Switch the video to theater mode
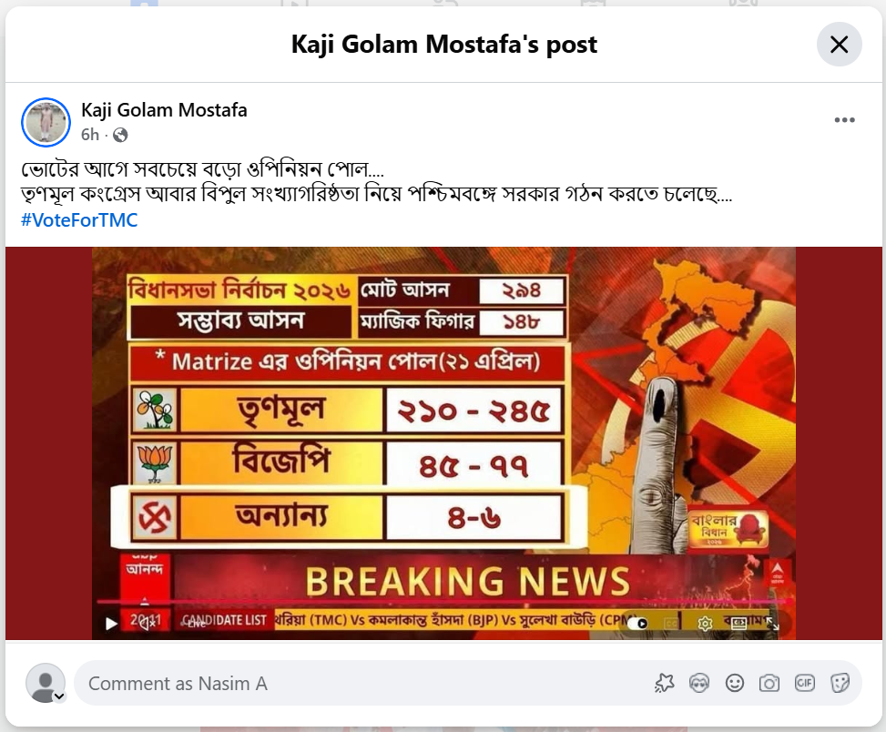 pos(739,624)
